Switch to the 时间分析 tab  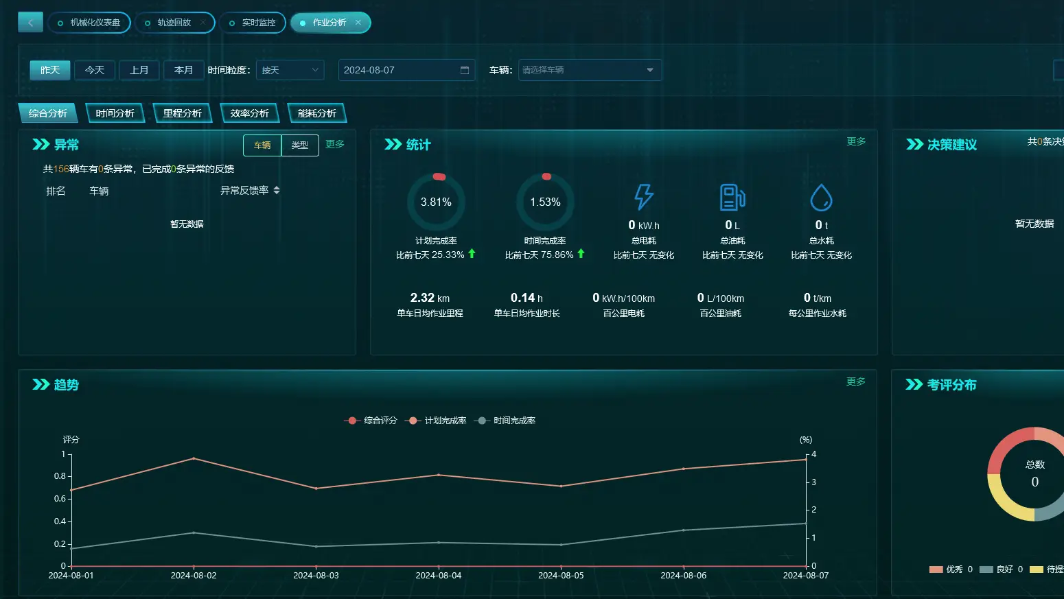click(115, 113)
